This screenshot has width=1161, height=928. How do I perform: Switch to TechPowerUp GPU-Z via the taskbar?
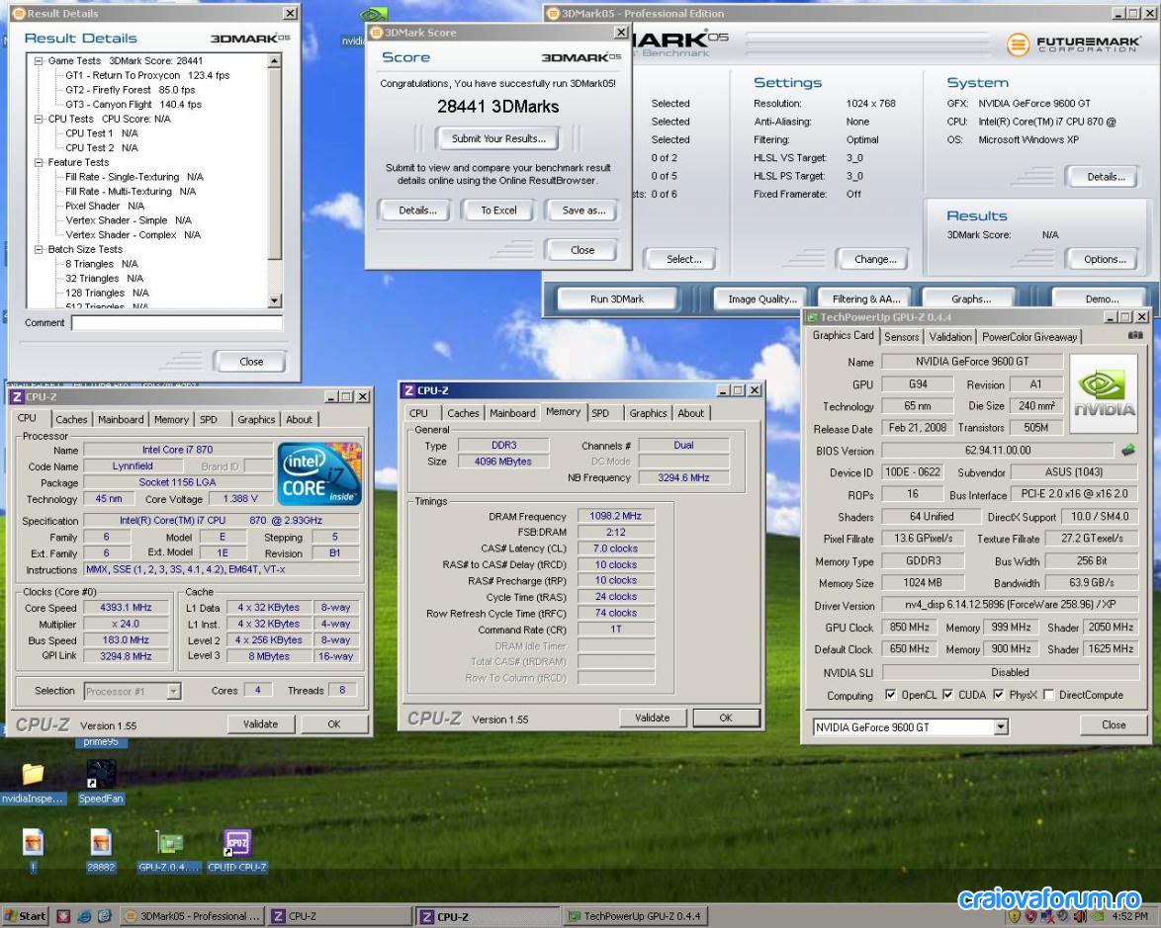(634, 916)
